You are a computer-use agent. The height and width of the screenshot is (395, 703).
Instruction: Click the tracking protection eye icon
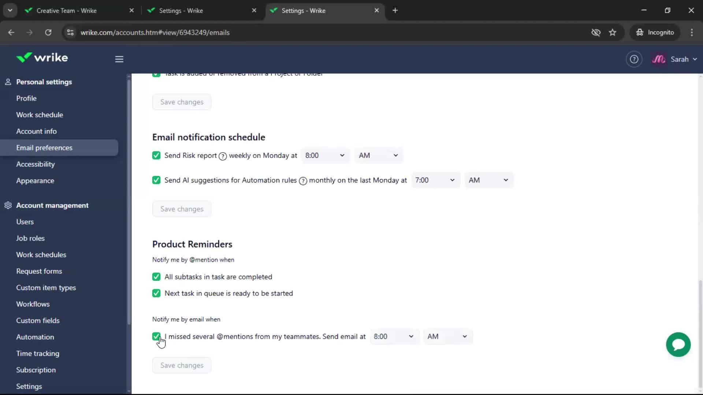596,33
